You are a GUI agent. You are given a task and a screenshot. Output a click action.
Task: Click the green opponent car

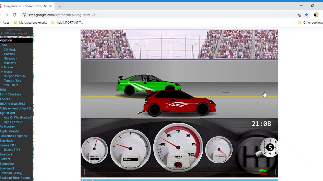pos(148,84)
